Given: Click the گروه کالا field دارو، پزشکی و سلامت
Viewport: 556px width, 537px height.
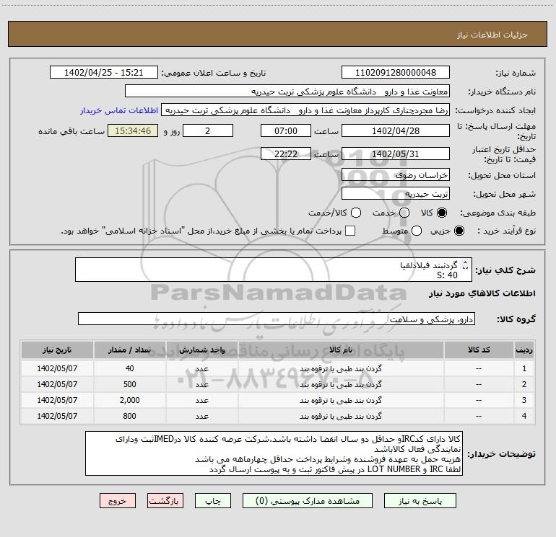Looking at the screenshot, I should pos(277,319).
